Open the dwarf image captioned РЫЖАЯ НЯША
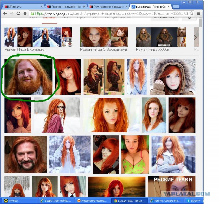This screenshot has width=219, height=204. point(164,37)
